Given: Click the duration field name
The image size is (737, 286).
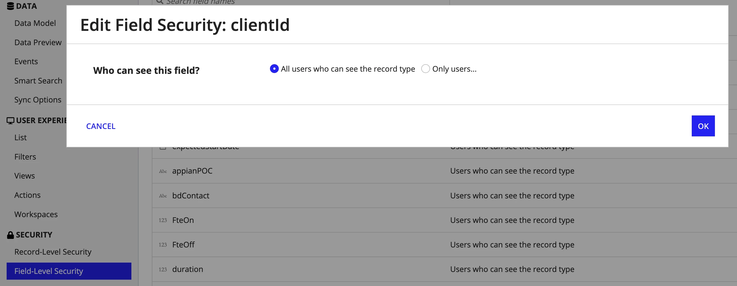Looking at the screenshot, I should [188, 269].
